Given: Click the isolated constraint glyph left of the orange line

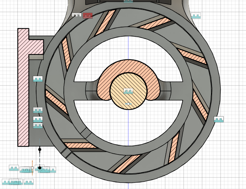Looking at the screenshot, I should click(x=14, y=168).
